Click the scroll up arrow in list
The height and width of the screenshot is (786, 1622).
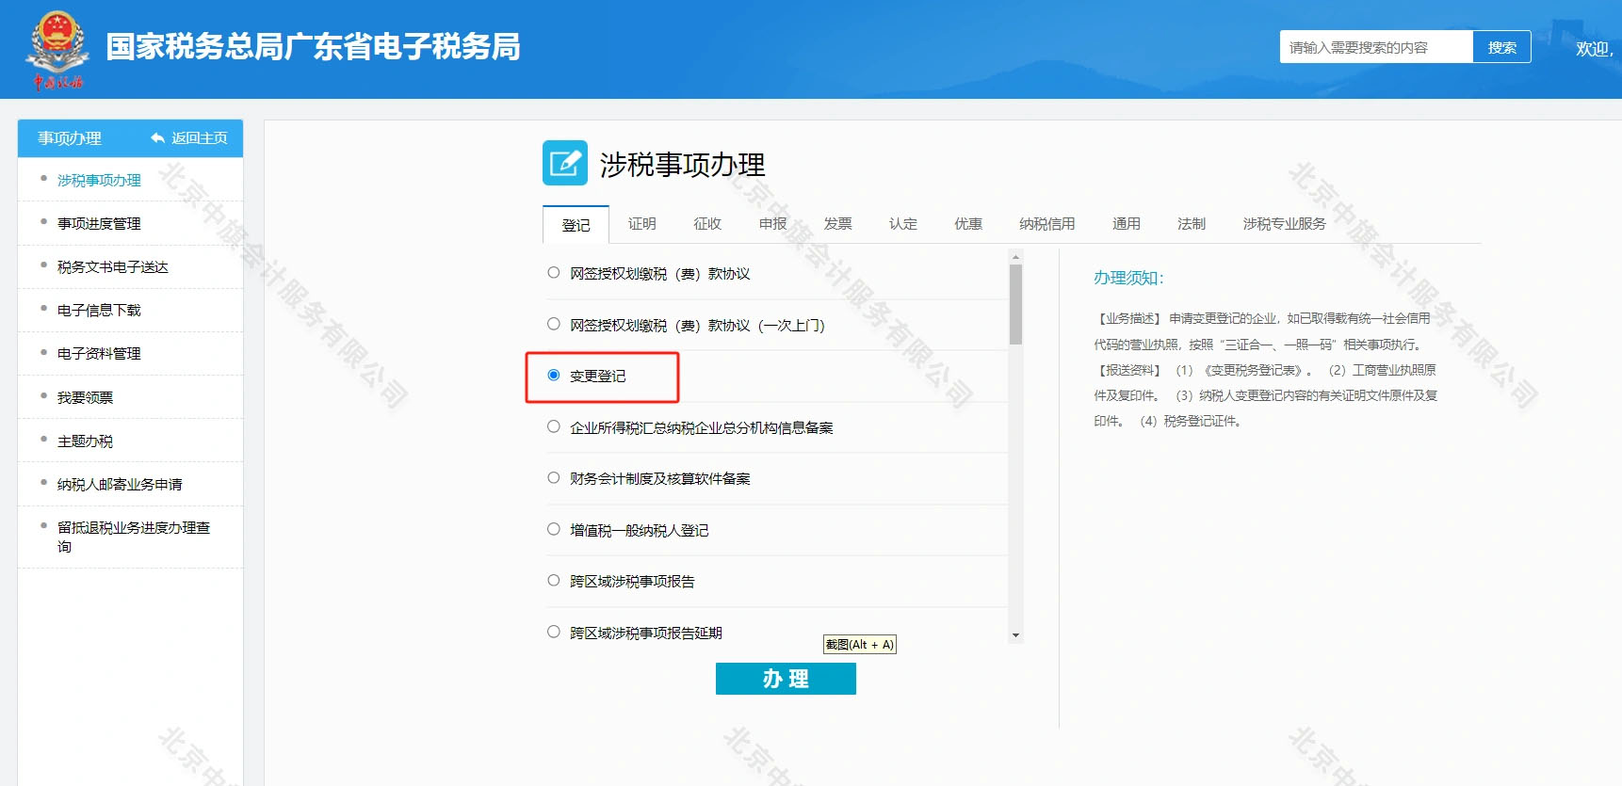1015,256
